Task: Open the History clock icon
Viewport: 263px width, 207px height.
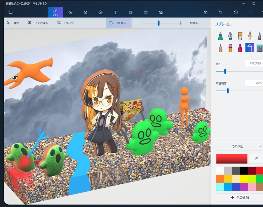Action: tap(236, 13)
